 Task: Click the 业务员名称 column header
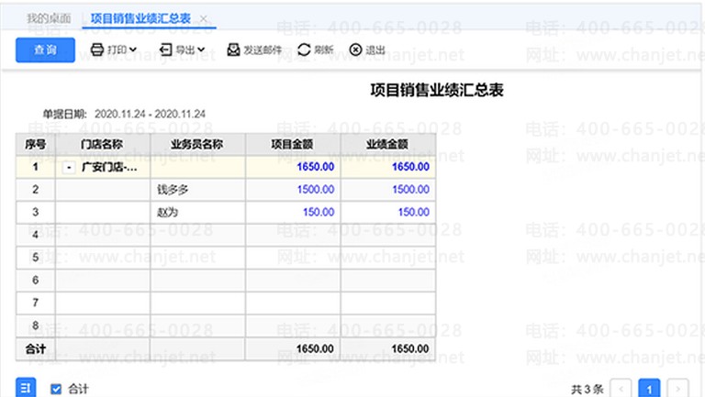tap(198, 145)
